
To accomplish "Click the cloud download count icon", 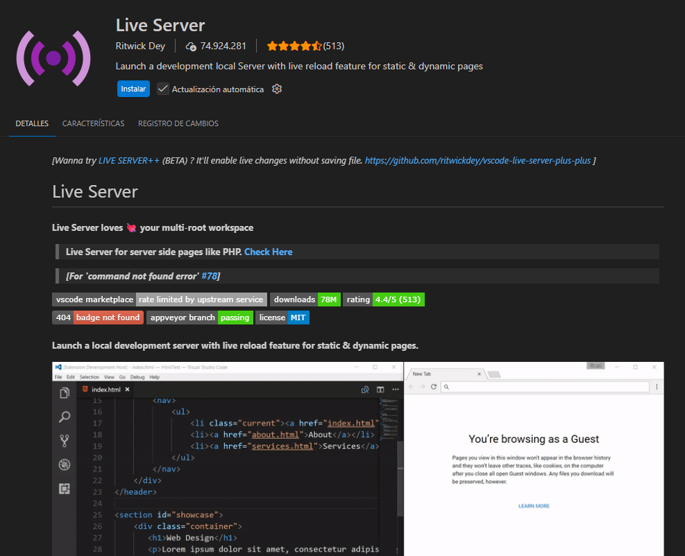I will pyautogui.click(x=192, y=46).
